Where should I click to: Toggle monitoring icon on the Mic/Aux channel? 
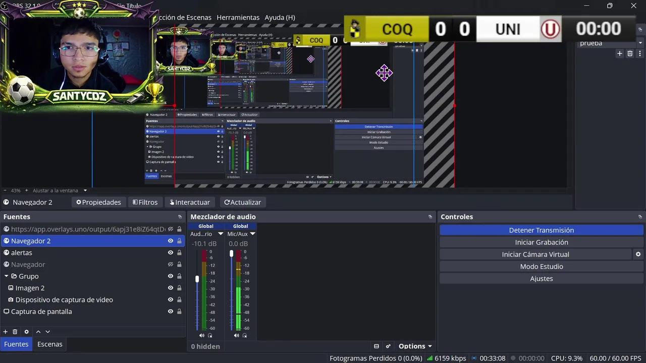coord(245,335)
